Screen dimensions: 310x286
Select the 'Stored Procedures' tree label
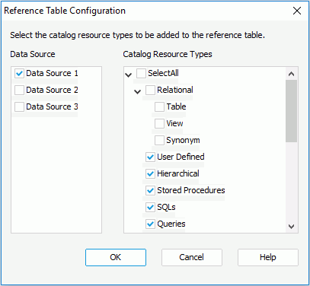point(191,190)
